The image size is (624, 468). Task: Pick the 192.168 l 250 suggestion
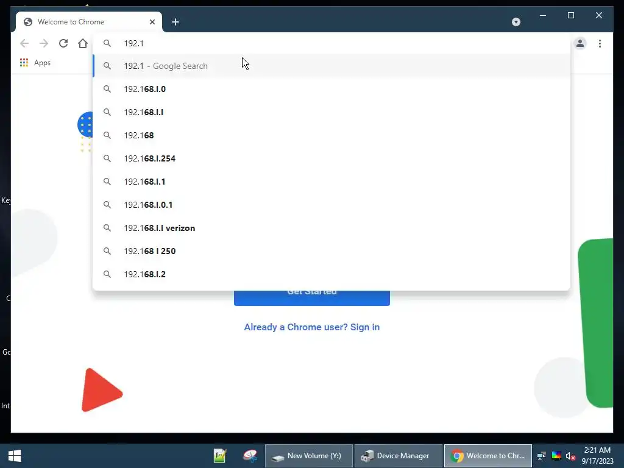(331, 251)
